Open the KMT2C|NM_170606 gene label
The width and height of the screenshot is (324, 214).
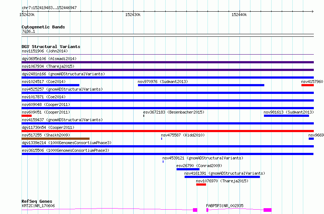[38, 206]
